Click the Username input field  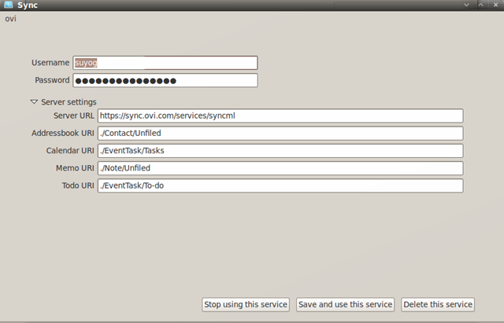point(165,63)
